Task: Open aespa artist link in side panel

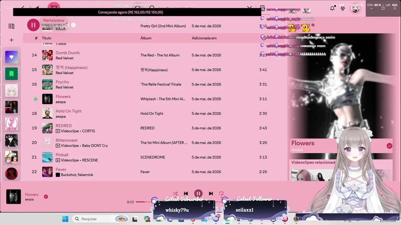Action: (297, 150)
